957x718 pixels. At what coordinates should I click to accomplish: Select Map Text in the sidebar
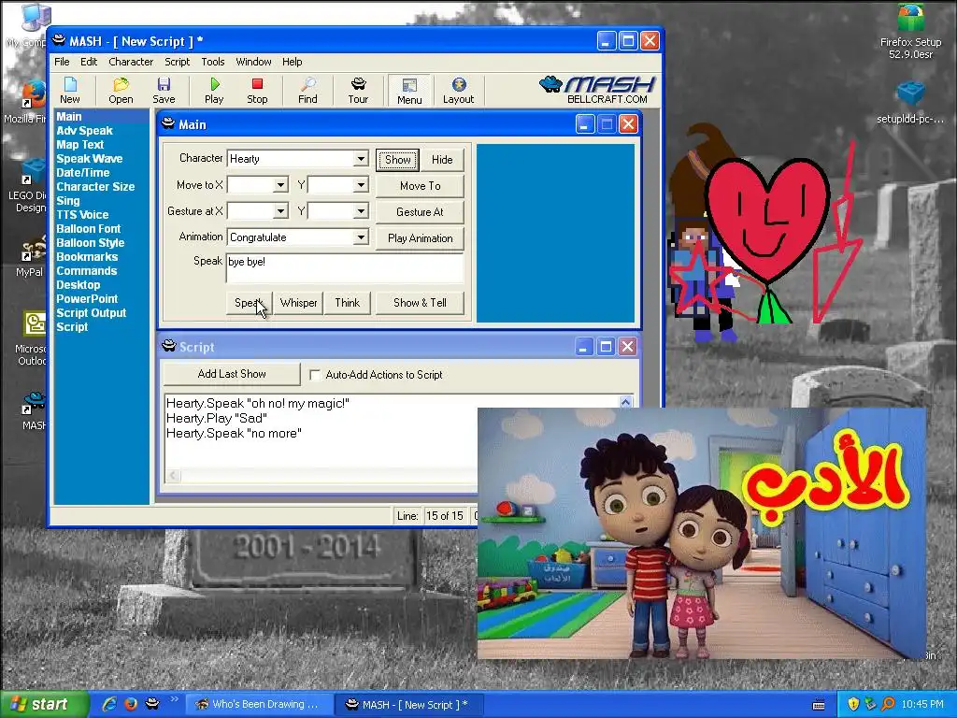coord(80,145)
